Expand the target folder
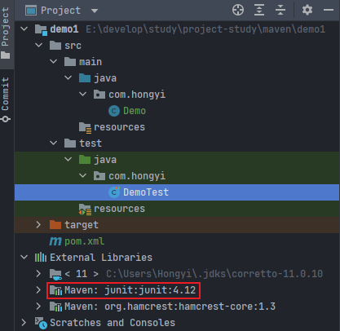The height and width of the screenshot is (331, 340). [x=38, y=225]
